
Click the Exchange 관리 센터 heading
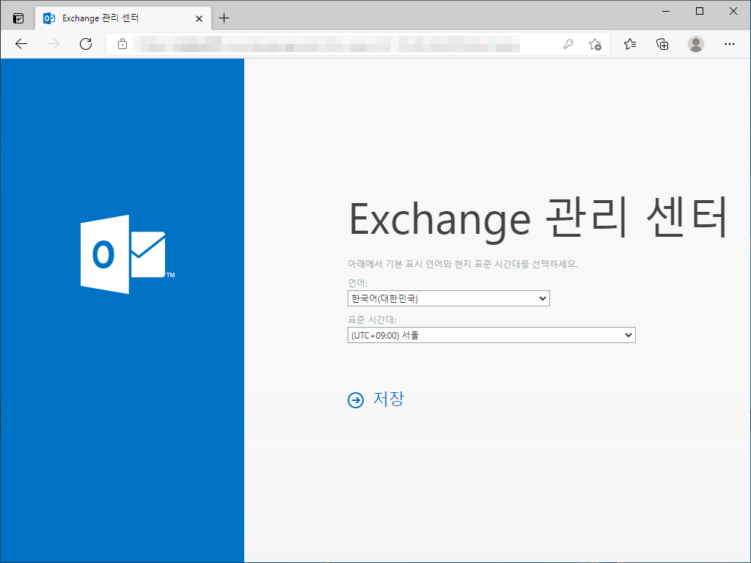(538, 218)
